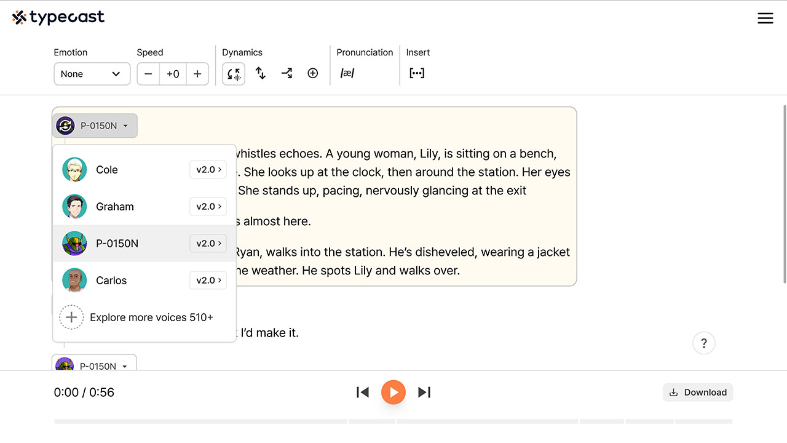
Task: Open the pronunciation /æ/ editor
Action: point(347,73)
